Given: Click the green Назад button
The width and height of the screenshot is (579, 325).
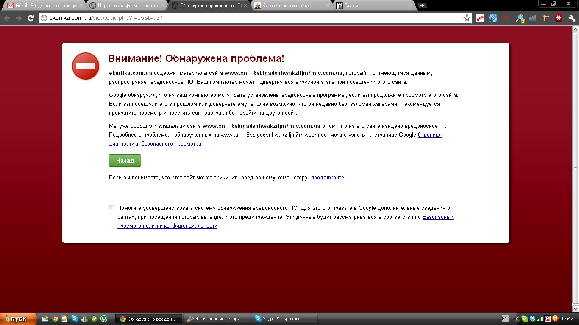Looking at the screenshot, I should pyautogui.click(x=125, y=161).
